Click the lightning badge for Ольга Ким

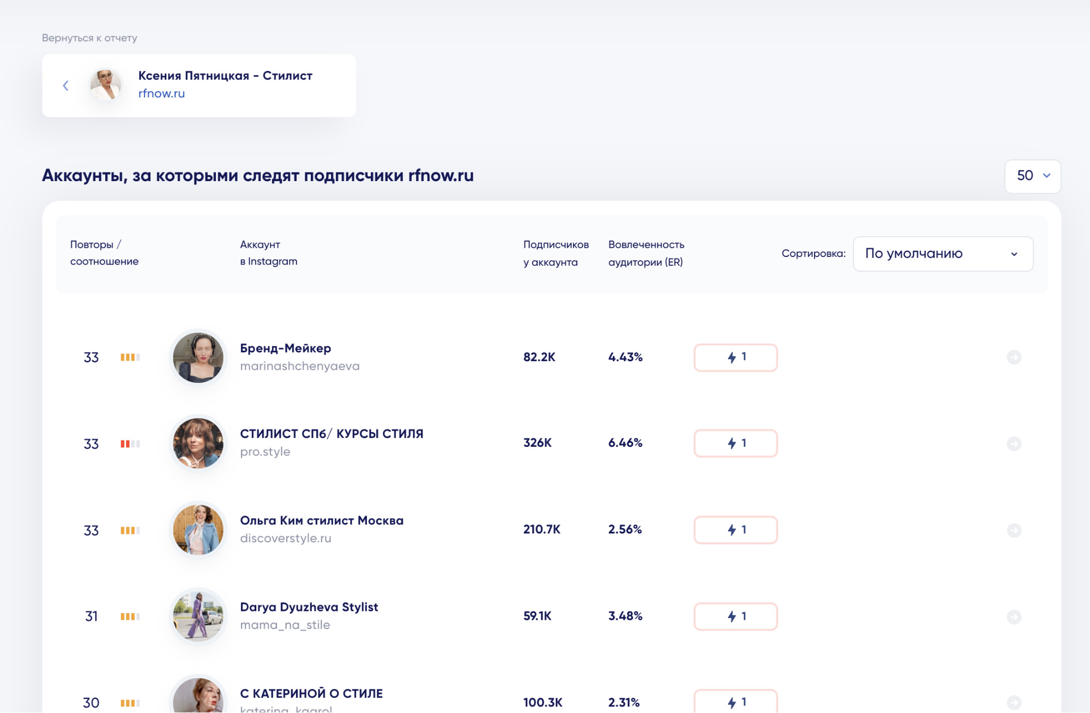(736, 530)
